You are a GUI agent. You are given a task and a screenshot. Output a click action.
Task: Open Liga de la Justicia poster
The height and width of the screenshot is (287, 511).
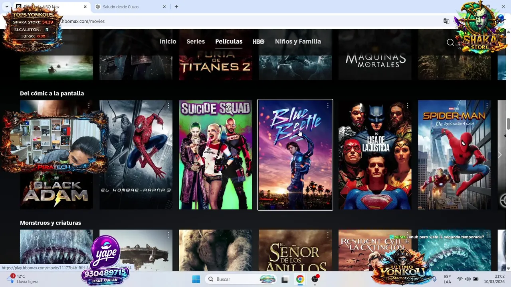pos(375,155)
